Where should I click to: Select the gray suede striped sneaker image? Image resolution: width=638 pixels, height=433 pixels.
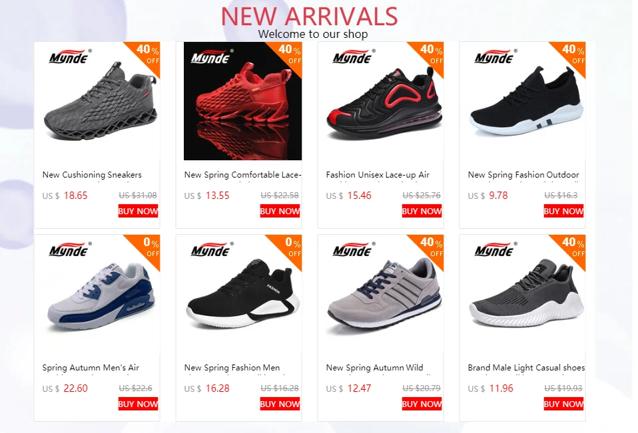point(384,294)
